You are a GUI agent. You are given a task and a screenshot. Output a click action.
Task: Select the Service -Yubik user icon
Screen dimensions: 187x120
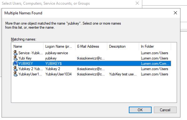pos(15,53)
